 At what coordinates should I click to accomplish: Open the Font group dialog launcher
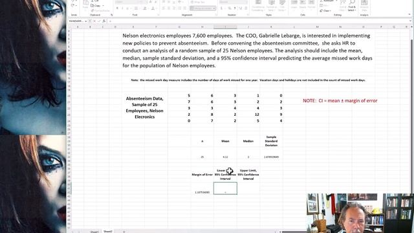[158, 15]
